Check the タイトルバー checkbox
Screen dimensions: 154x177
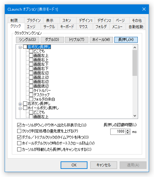(31, 90)
